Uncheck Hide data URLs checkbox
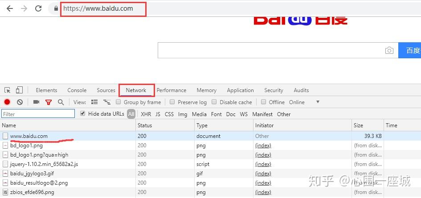421x198 pixels. (x=82, y=113)
